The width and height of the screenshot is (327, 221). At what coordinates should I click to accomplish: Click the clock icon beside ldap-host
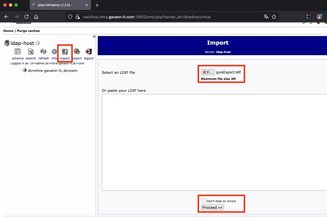click(38, 43)
